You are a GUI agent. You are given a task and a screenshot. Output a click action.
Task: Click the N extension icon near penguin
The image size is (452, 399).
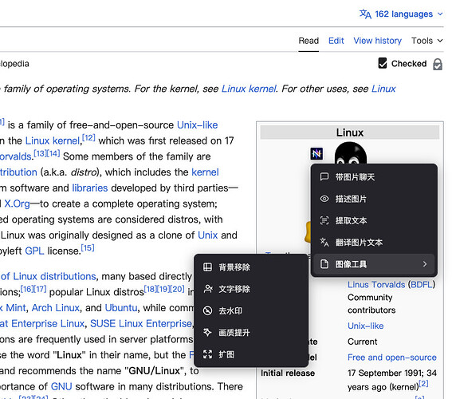(316, 153)
